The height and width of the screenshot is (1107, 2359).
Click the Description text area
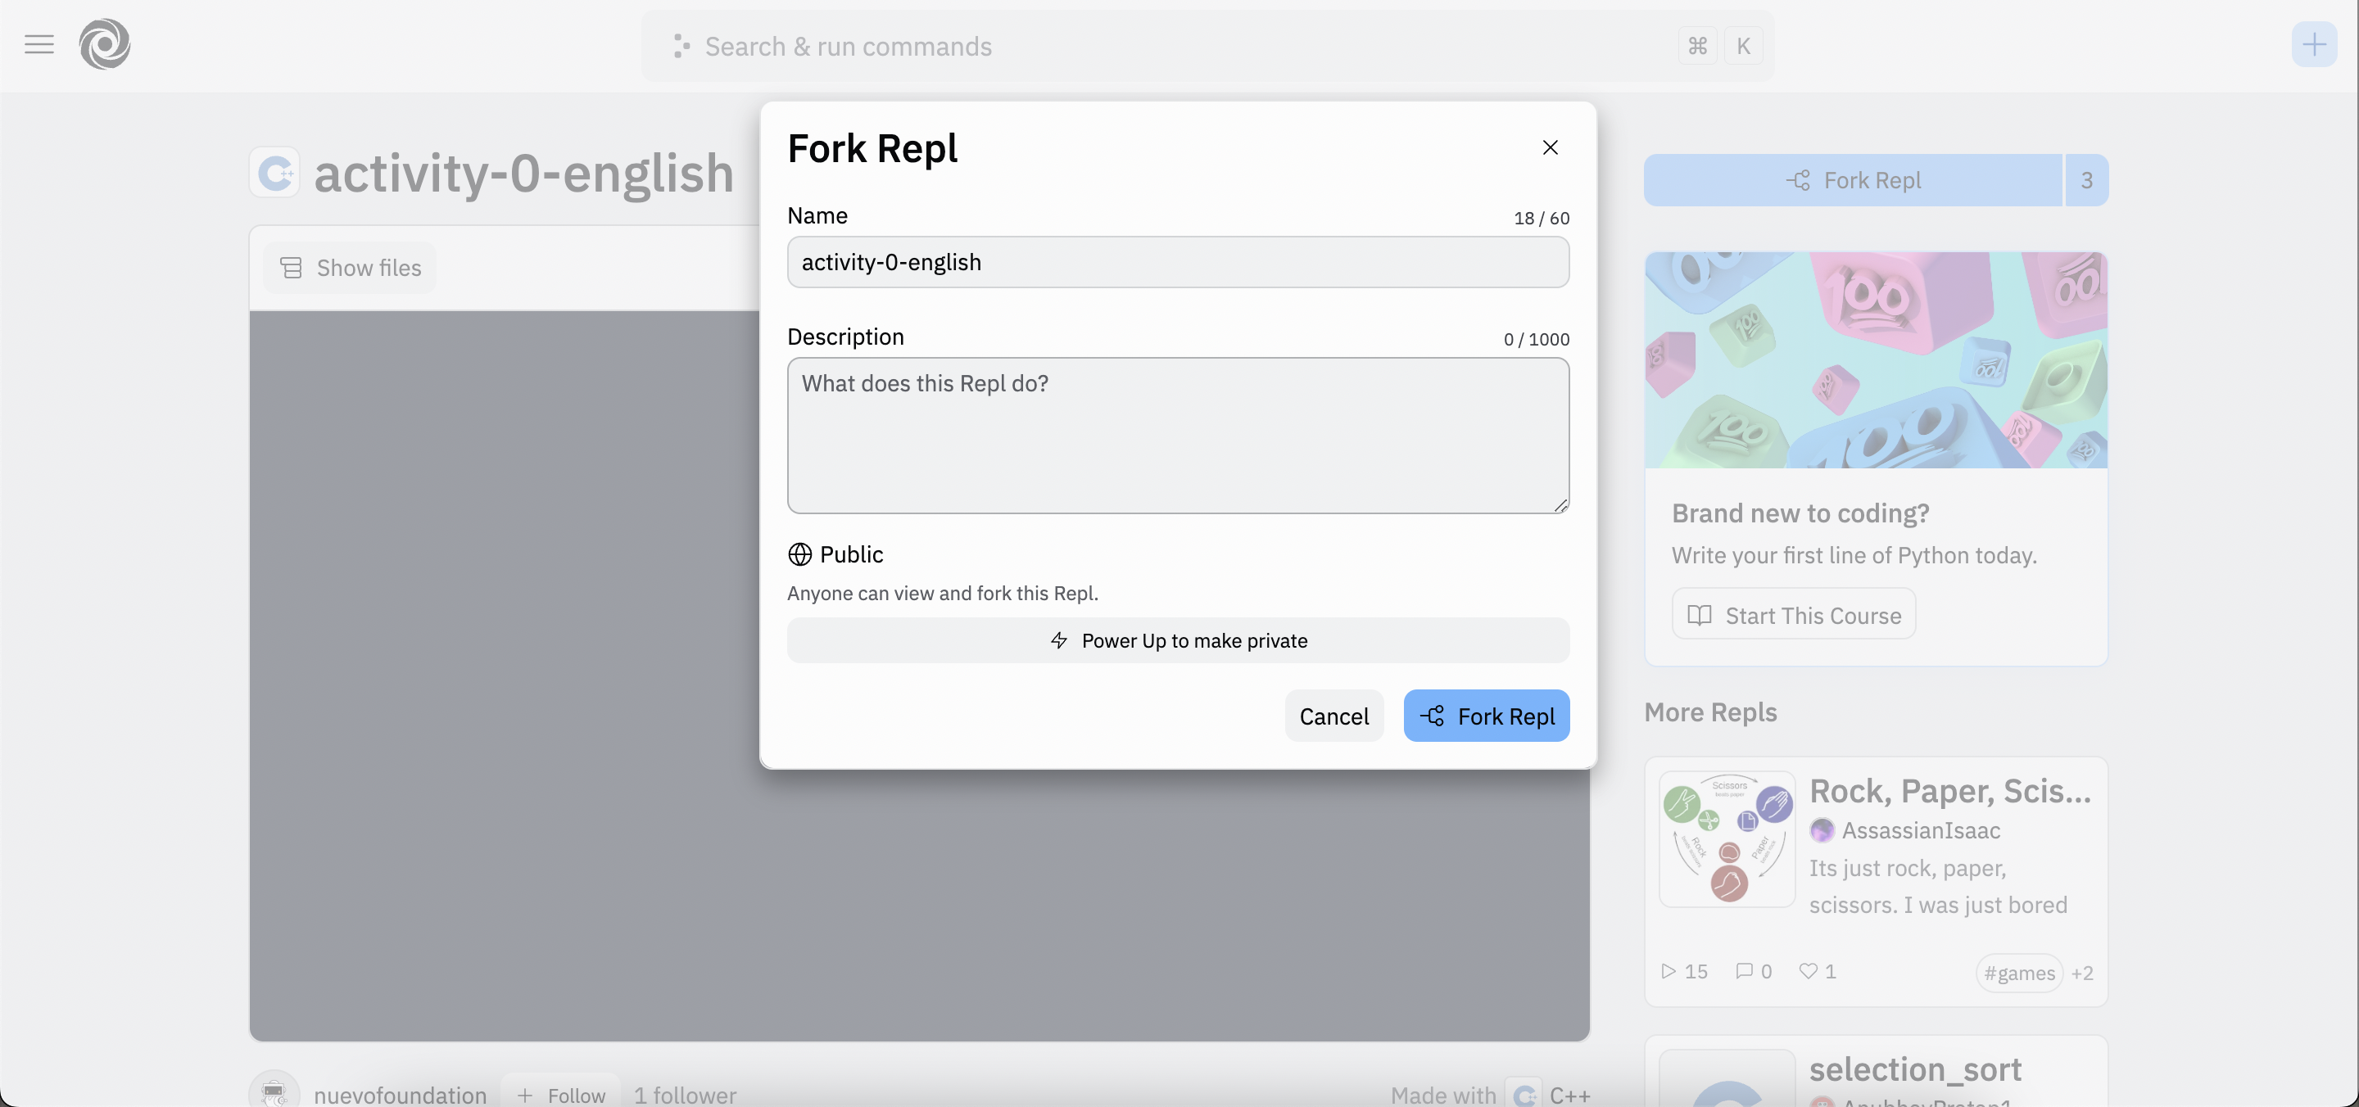(1178, 435)
